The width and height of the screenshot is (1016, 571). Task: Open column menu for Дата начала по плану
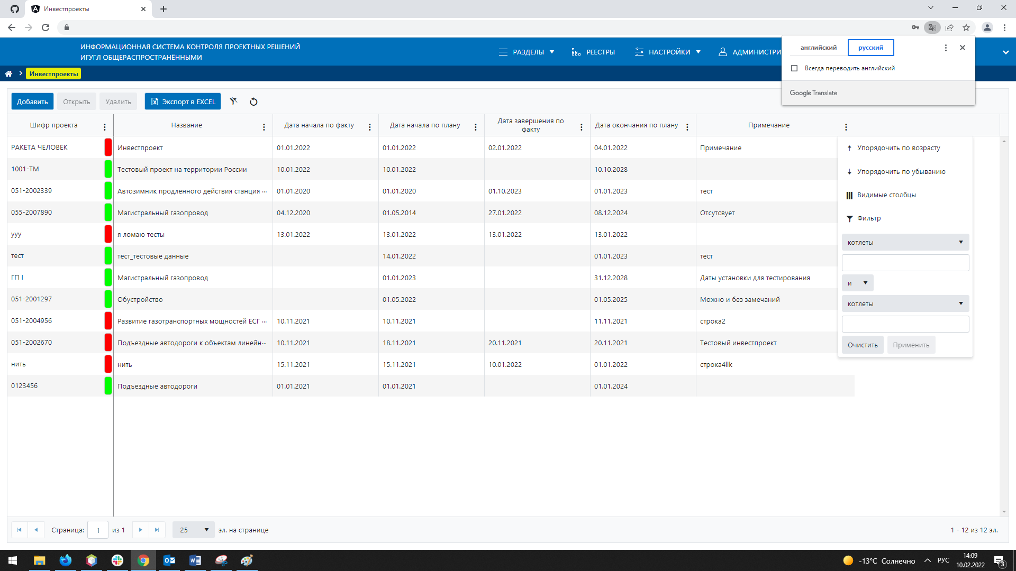(x=475, y=127)
